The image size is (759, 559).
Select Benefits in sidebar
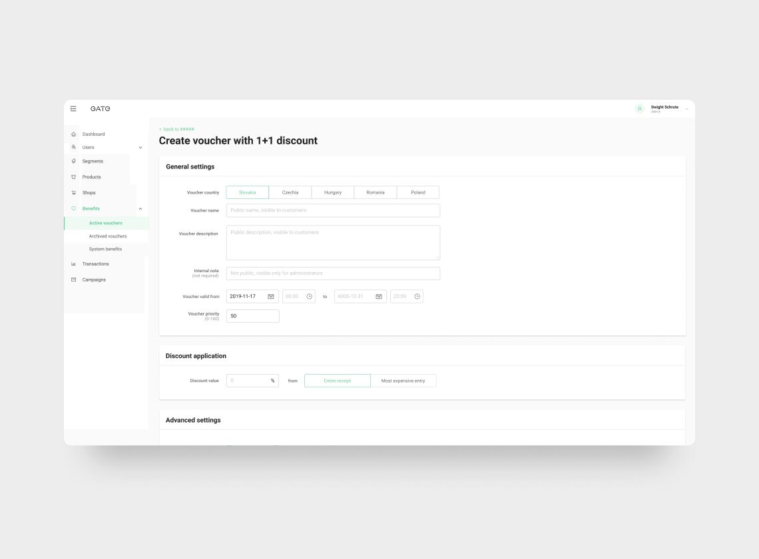click(x=91, y=208)
